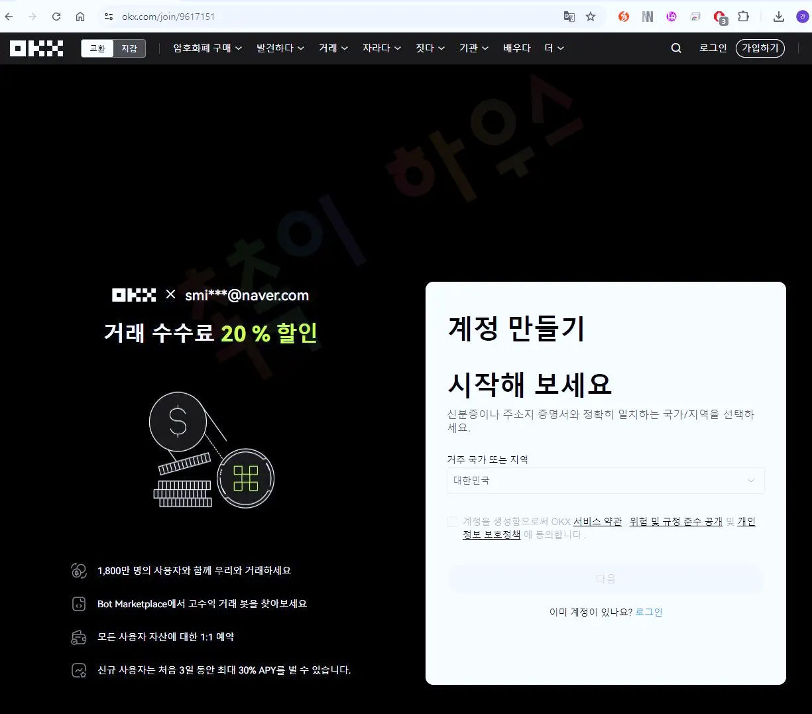Viewport: 812px width, 714px height.
Task: Open the browser profile avatar
Action: pyautogui.click(x=802, y=17)
